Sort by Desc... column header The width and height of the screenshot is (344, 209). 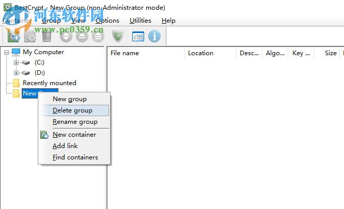point(249,53)
